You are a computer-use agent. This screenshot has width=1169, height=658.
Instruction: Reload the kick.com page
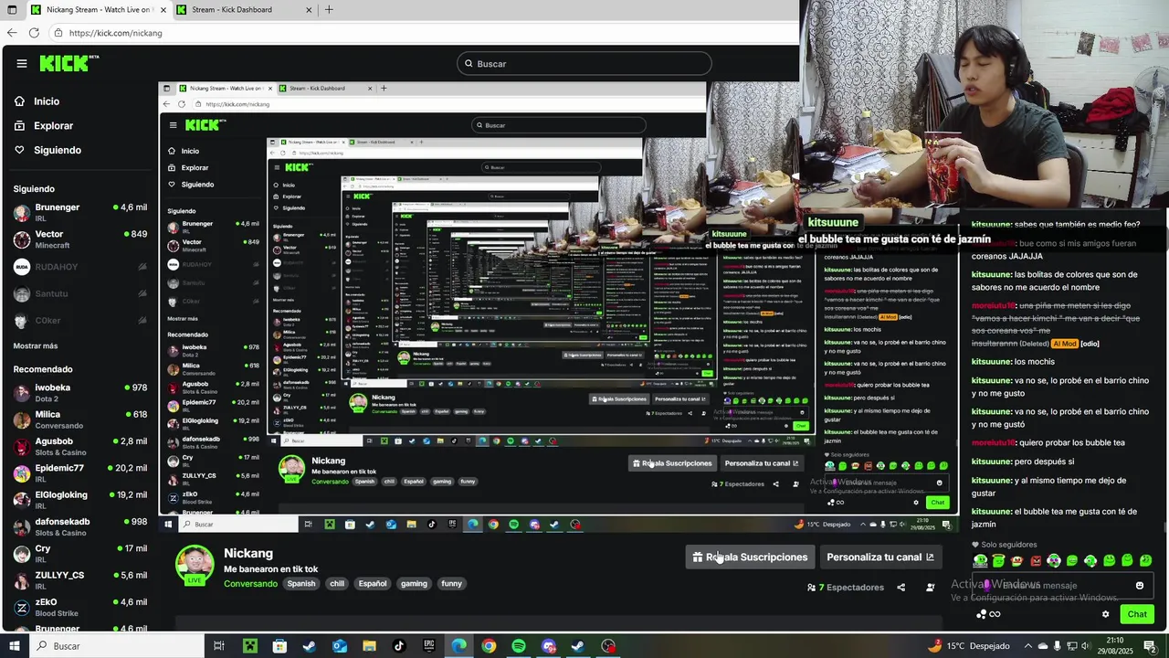(34, 33)
